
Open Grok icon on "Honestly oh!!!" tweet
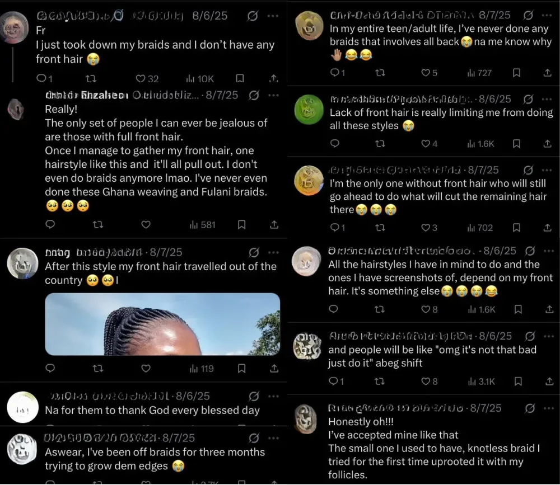(x=530, y=408)
